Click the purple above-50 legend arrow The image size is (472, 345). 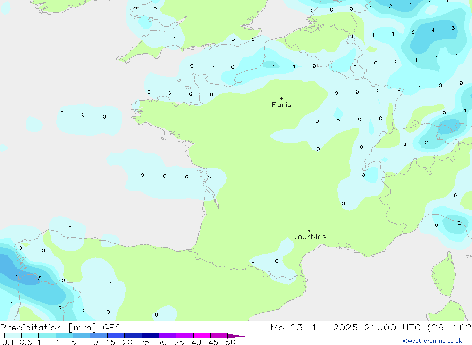click(x=236, y=336)
